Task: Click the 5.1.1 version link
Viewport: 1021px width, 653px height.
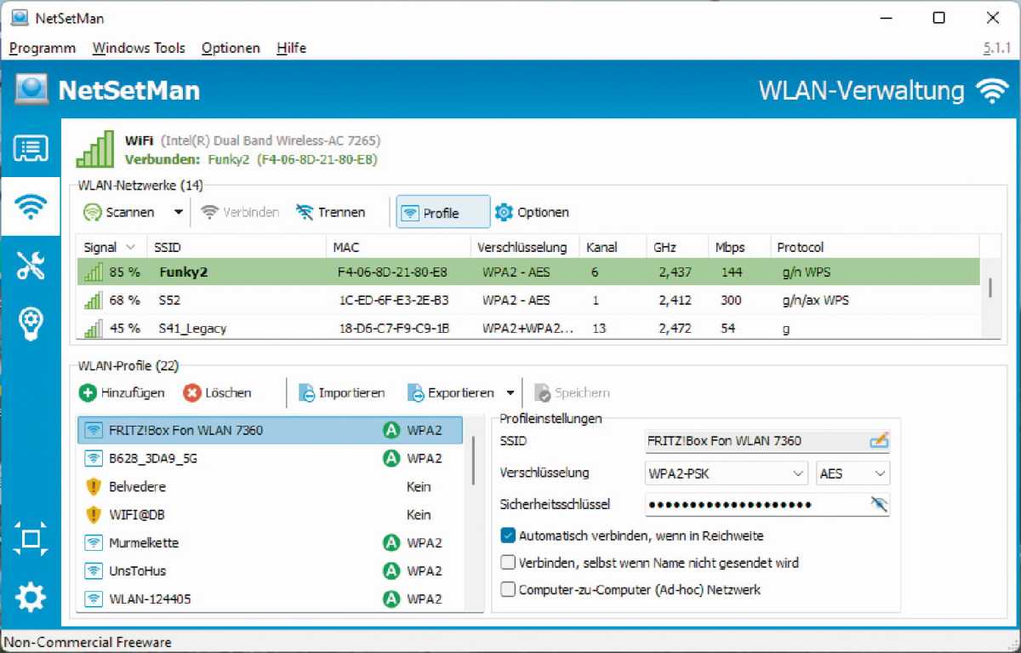Action: (x=996, y=49)
